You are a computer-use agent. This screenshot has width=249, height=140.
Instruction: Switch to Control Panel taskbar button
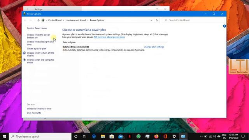183,136
